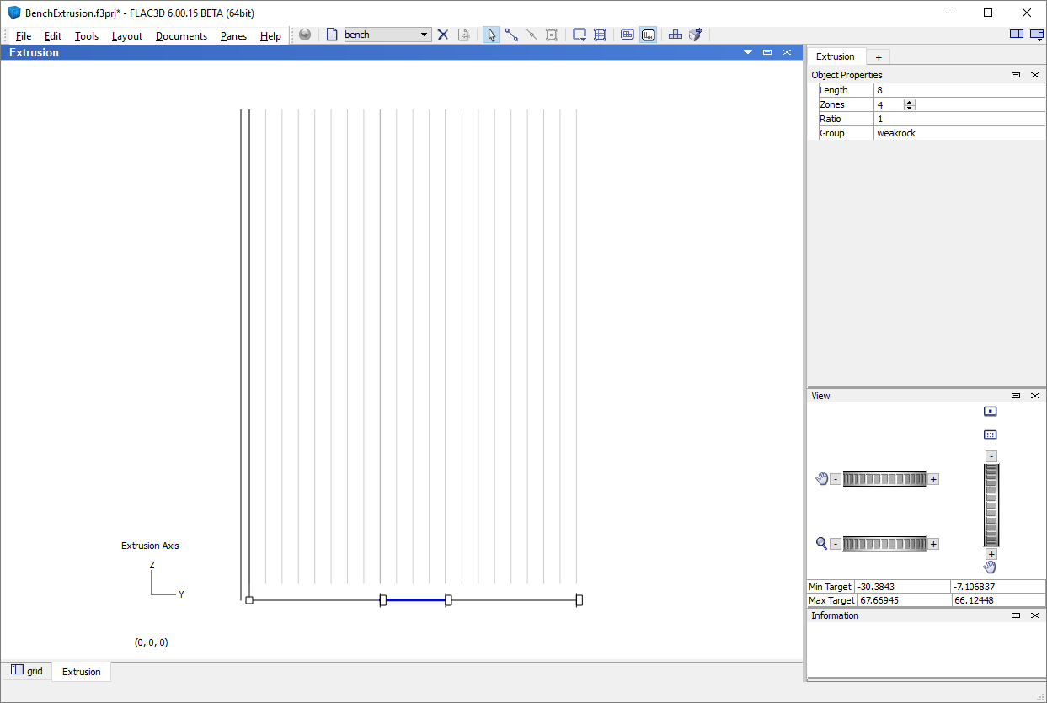The image size is (1047, 703).
Task: Click the plus button beside the zoom slider
Action: [933, 544]
